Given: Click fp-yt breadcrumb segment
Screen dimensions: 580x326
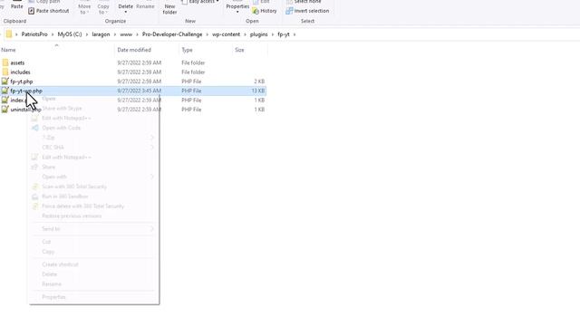Looking at the screenshot, I should click(284, 34).
